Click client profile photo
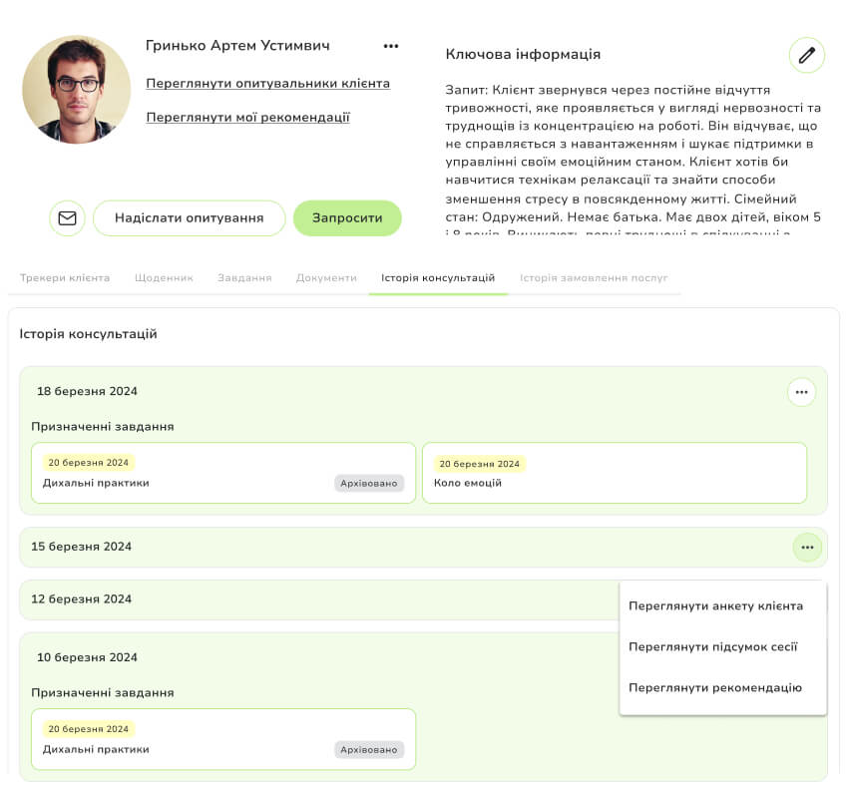 76,90
